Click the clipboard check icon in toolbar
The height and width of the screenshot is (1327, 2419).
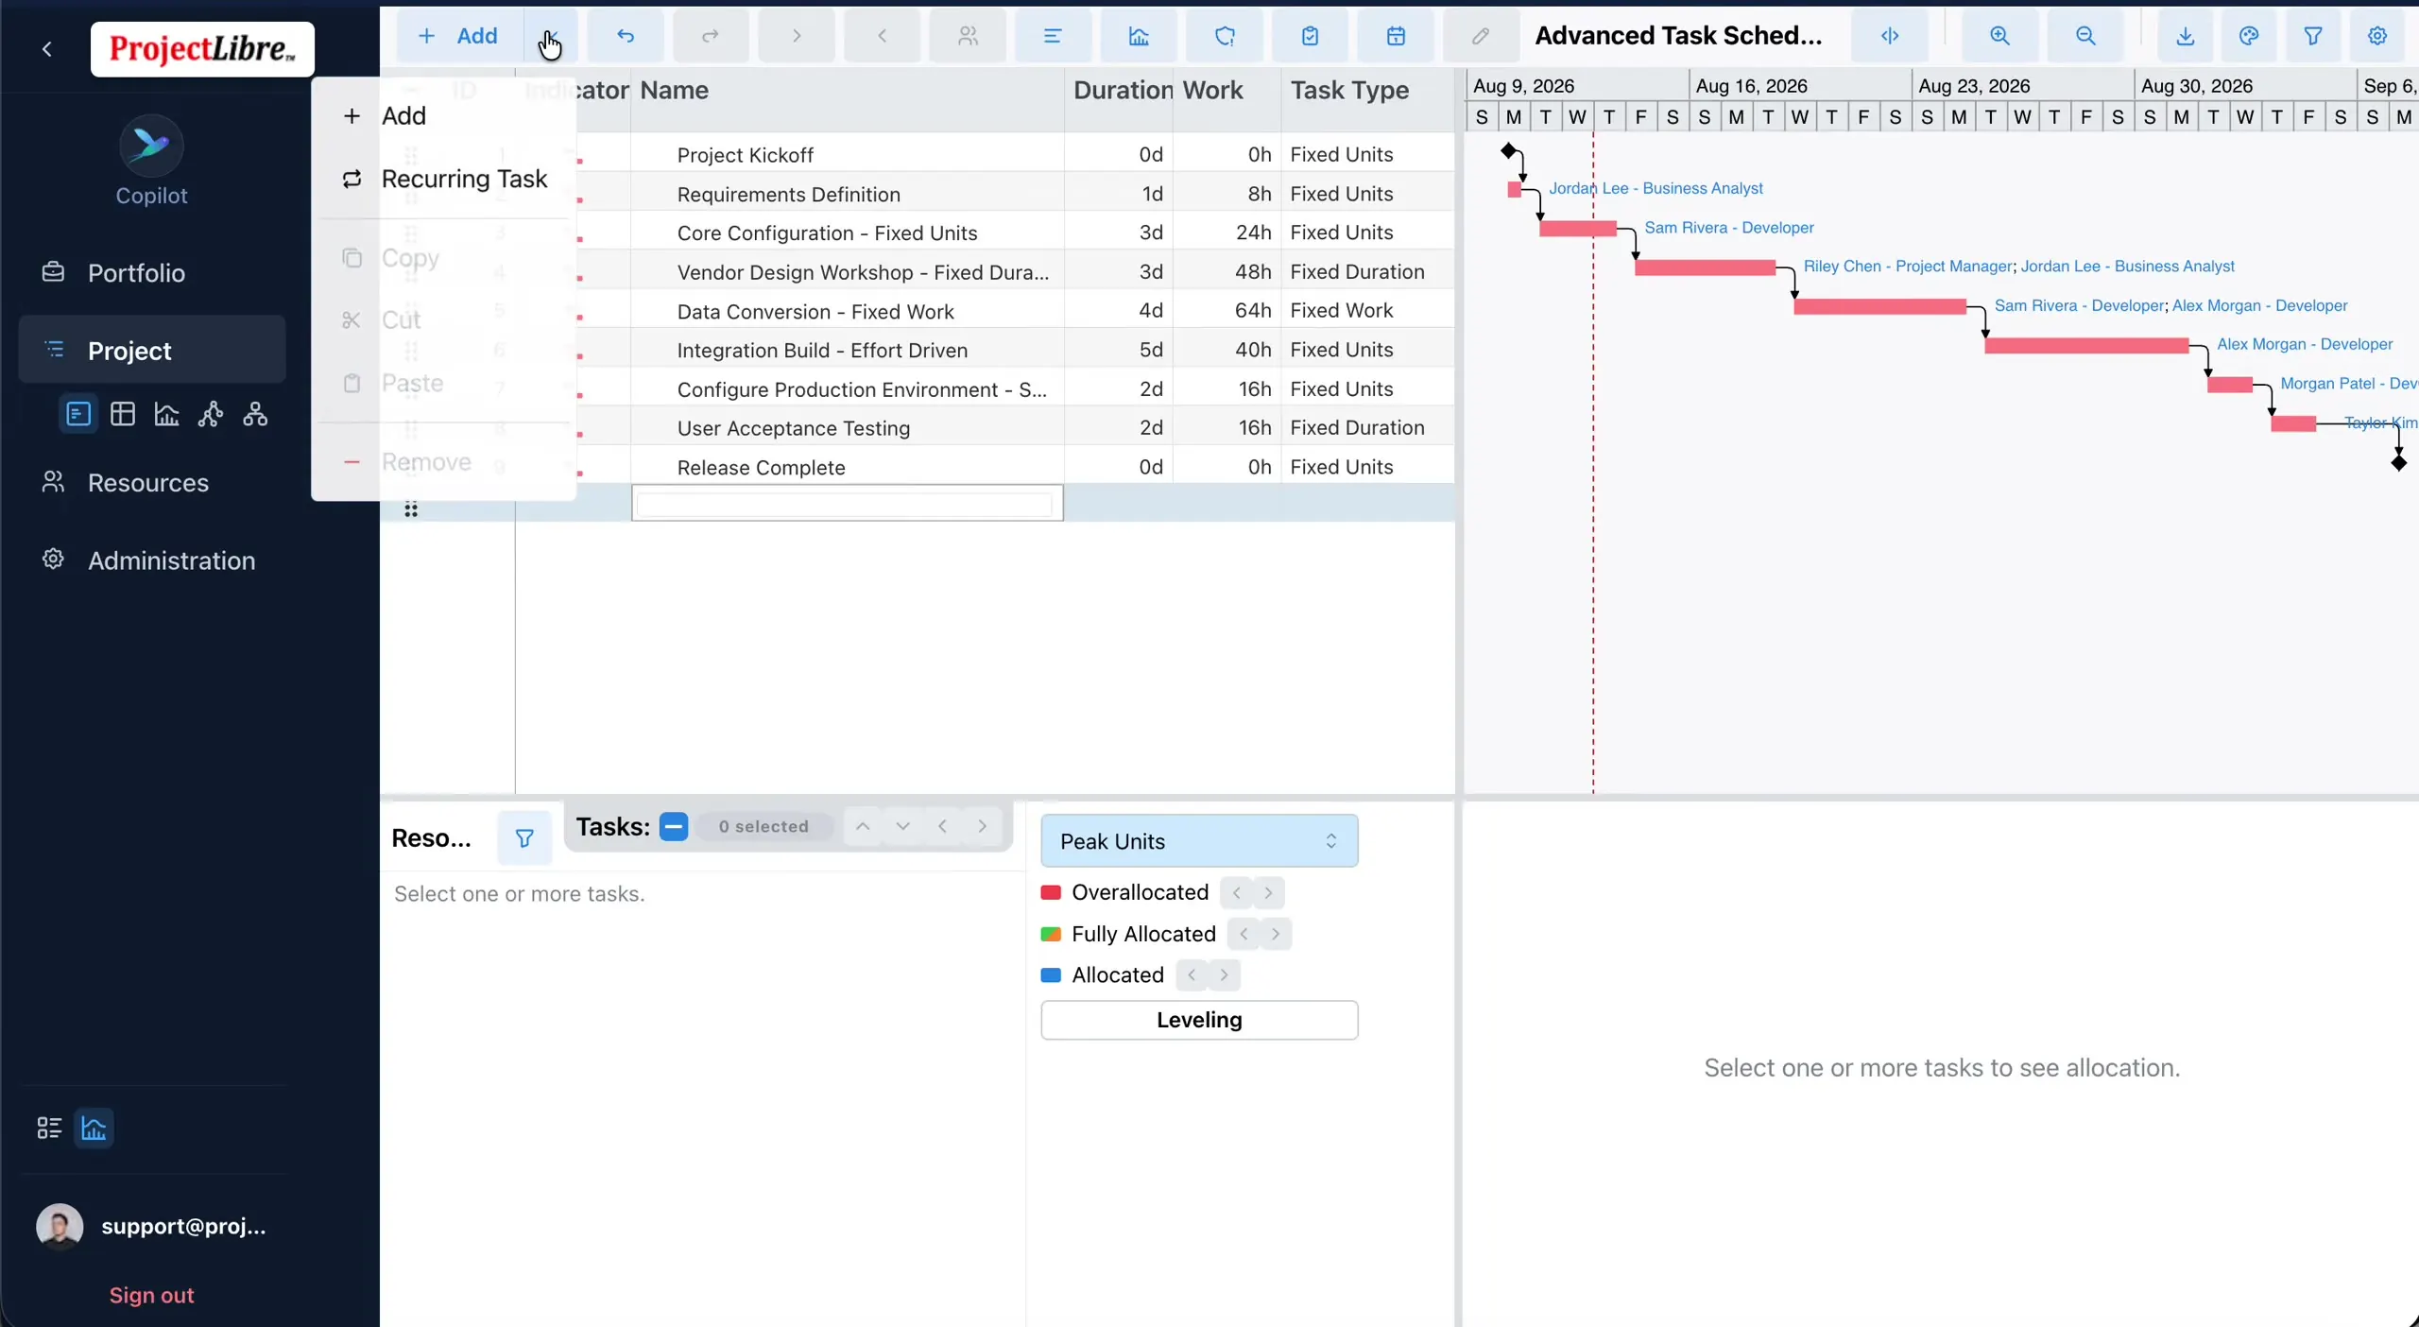coord(1310,36)
